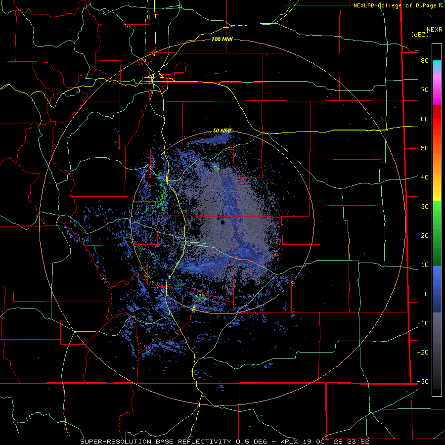Click the "40" value on dBZ scale
Viewport: 445px width, 445px height.
pos(425,177)
